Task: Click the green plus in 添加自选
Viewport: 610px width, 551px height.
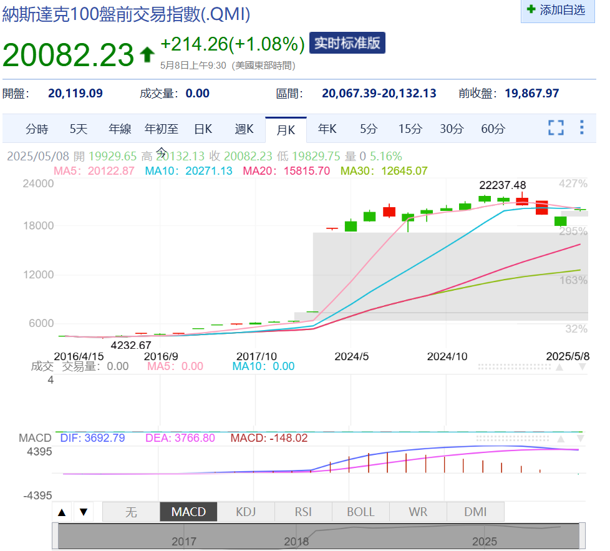Action: [x=531, y=9]
